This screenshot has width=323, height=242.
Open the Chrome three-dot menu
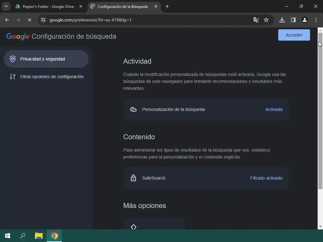[x=316, y=20]
